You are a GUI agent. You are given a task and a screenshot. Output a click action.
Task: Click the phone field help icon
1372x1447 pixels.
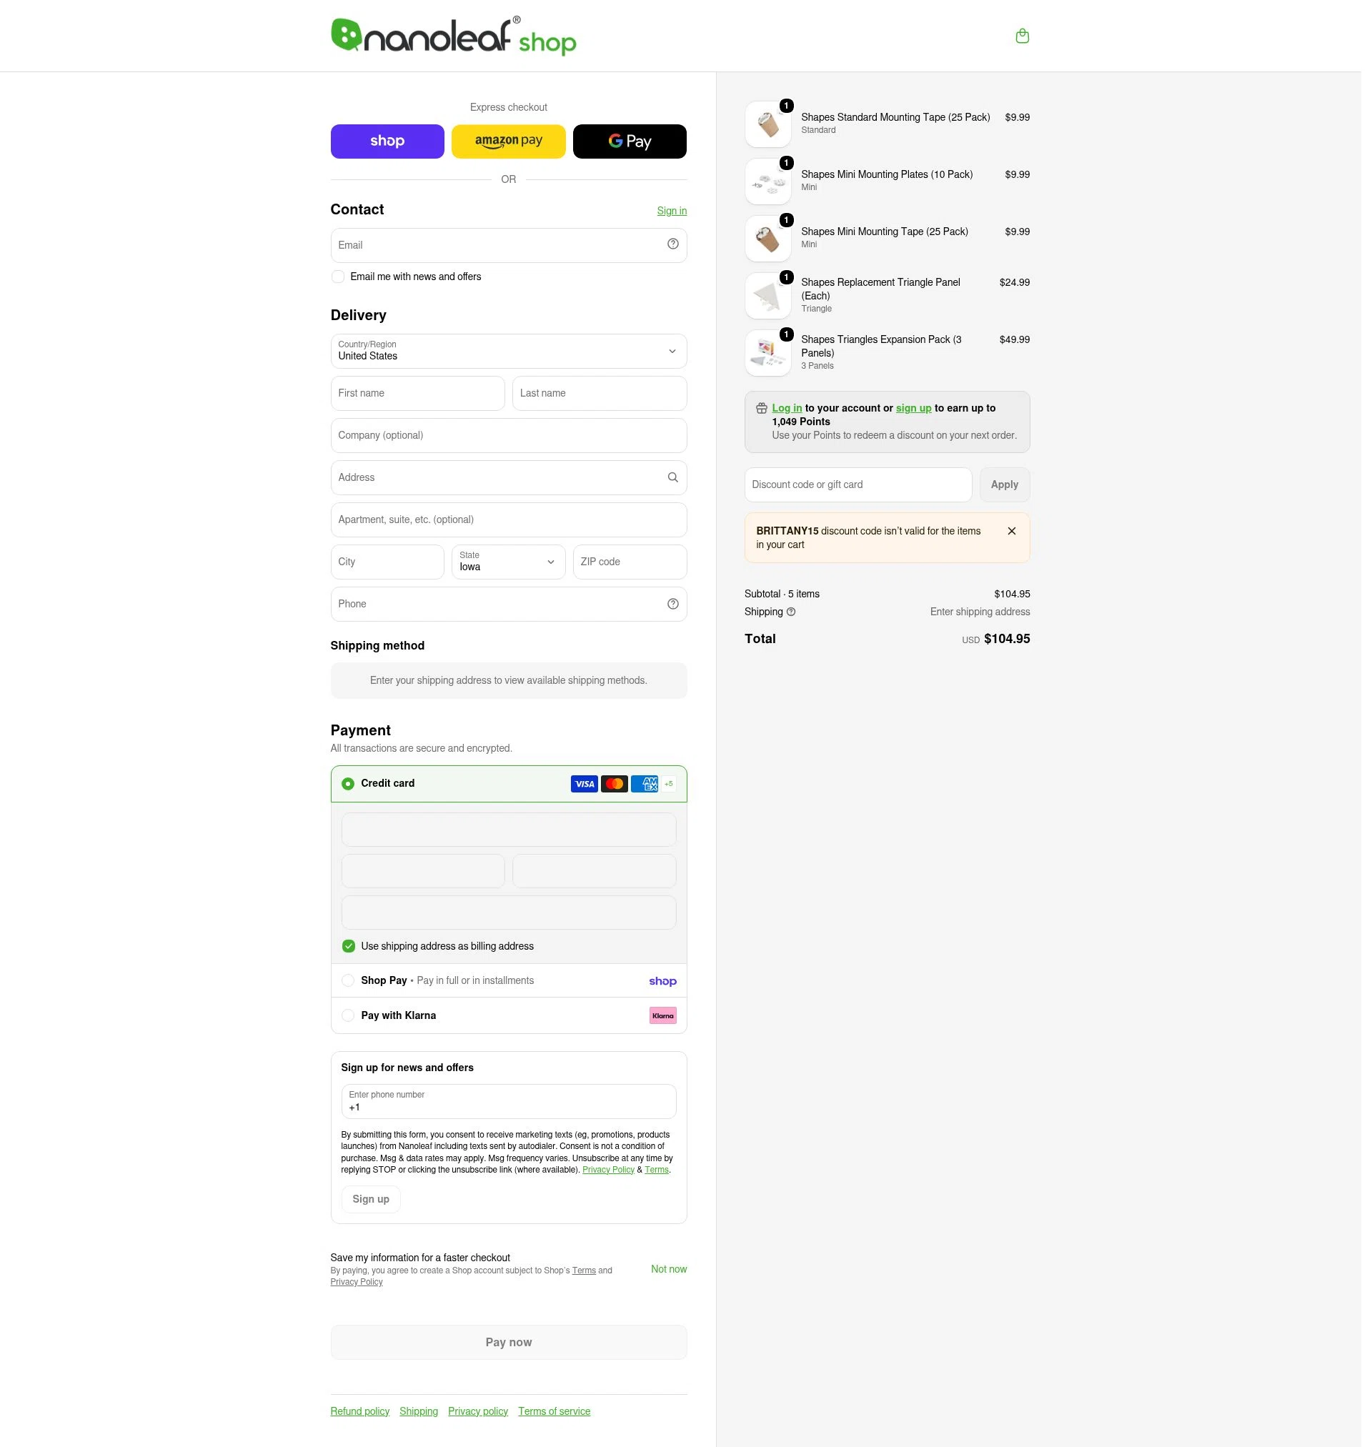(678, 608)
